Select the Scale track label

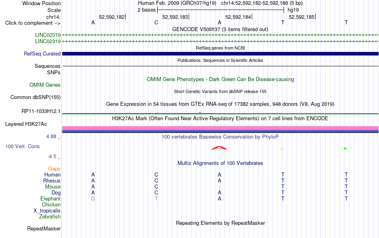(54, 10)
